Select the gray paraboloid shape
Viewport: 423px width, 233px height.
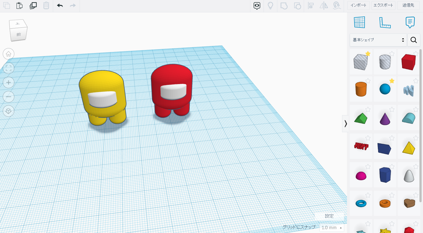pos(409,176)
